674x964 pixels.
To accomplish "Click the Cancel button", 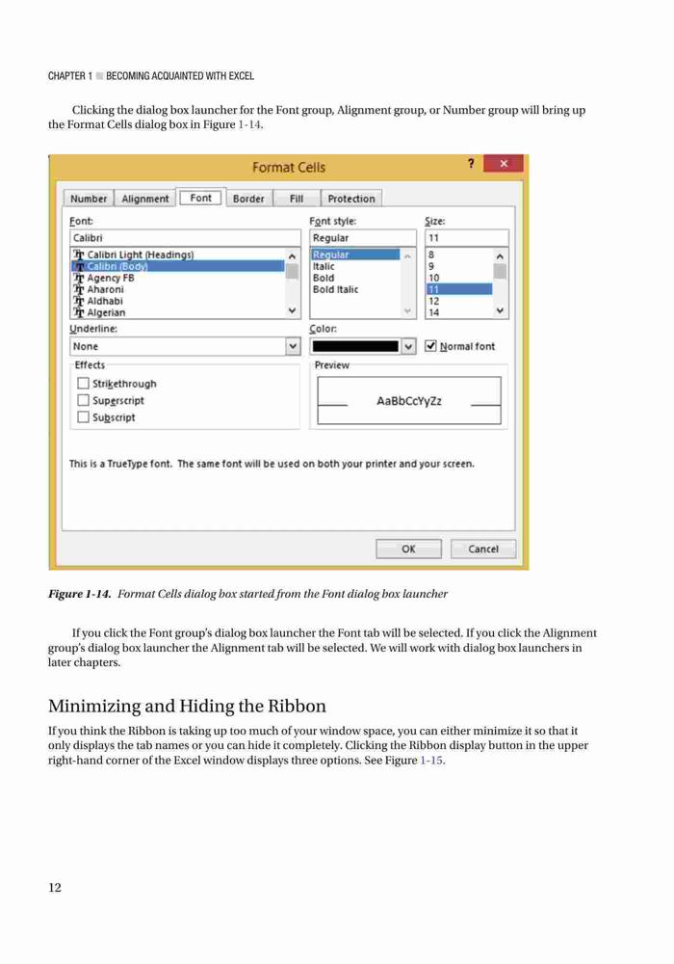I will (x=483, y=549).
